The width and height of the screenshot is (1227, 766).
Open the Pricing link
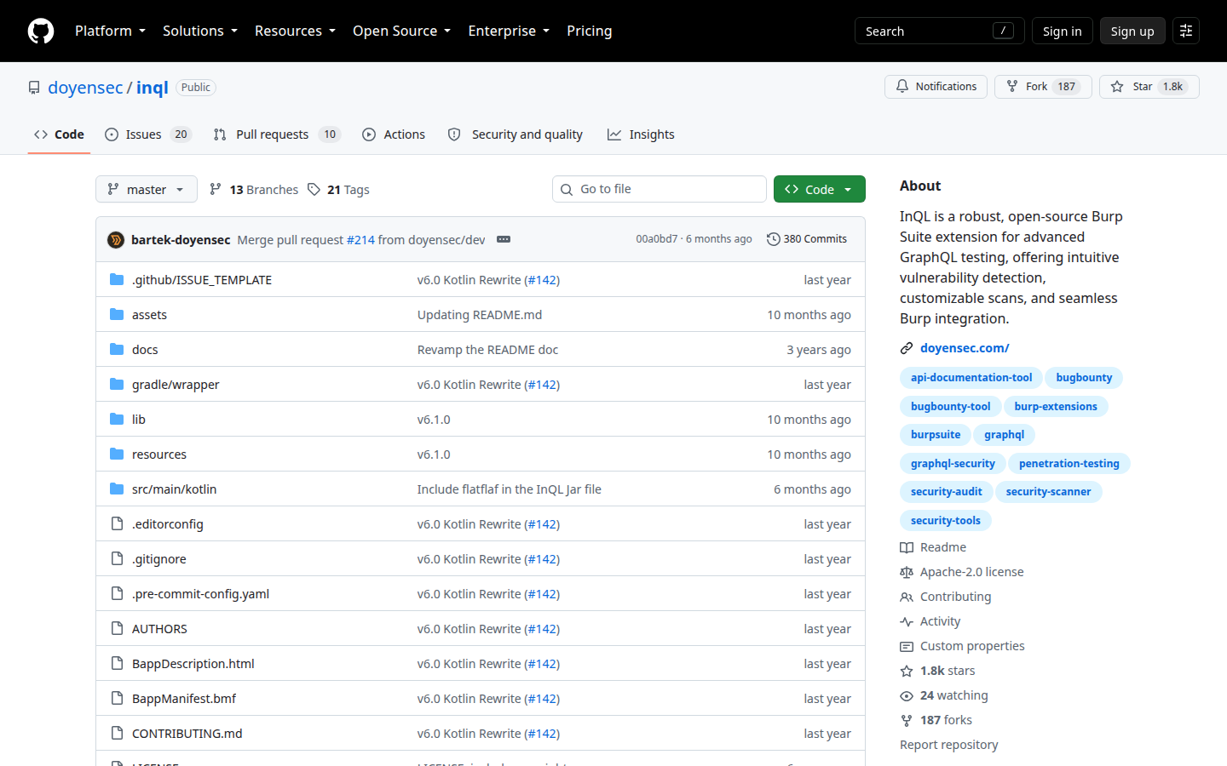point(590,31)
